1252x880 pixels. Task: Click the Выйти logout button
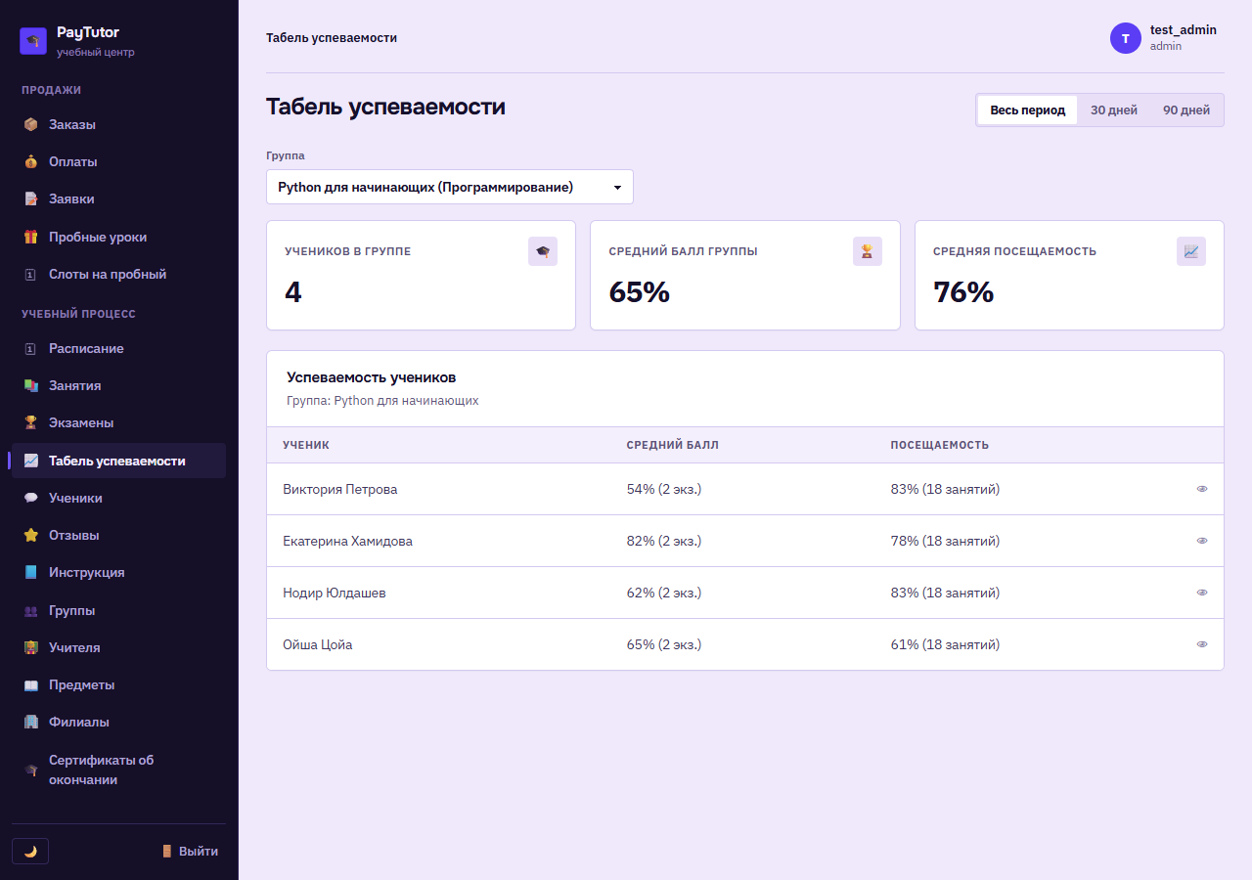coord(190,851)
